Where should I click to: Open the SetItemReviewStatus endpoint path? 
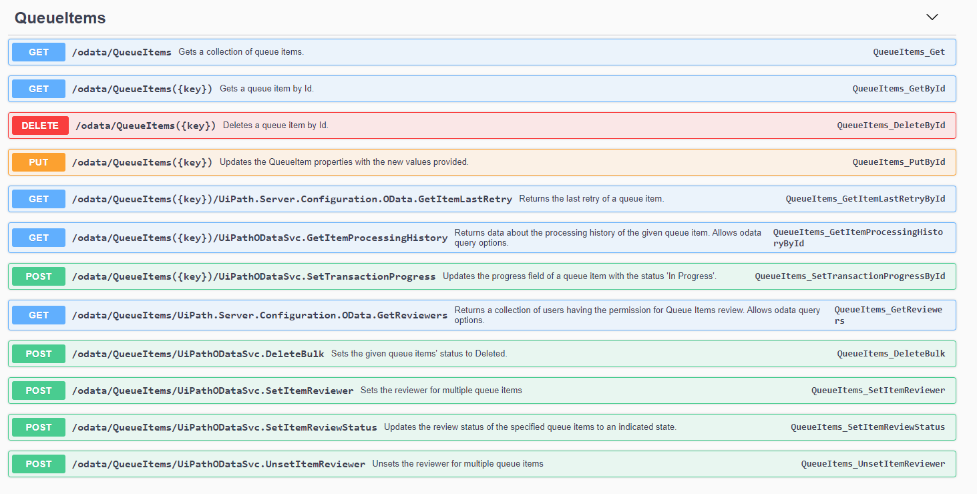click(x=224, y=427)
